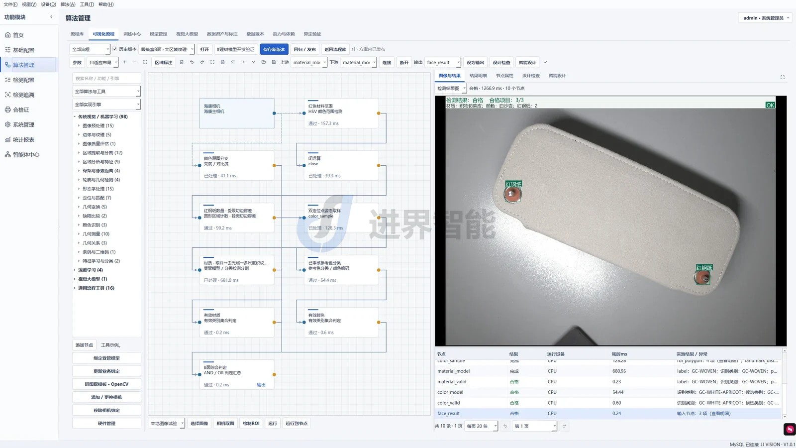Open the 每页 20 条 page size dropdown
Viewport: 796px width, 448px height.
point(481,426)
